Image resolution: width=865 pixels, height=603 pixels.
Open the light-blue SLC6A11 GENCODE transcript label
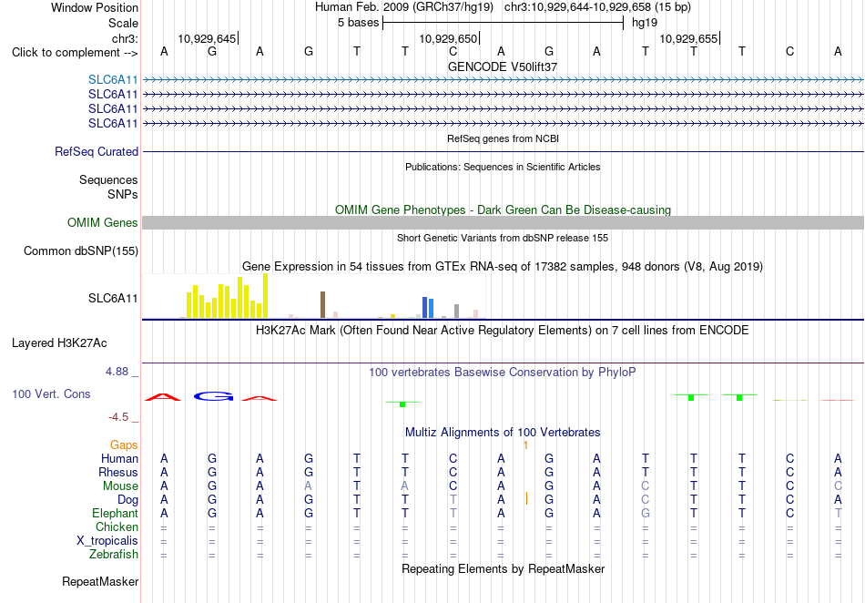113,80
